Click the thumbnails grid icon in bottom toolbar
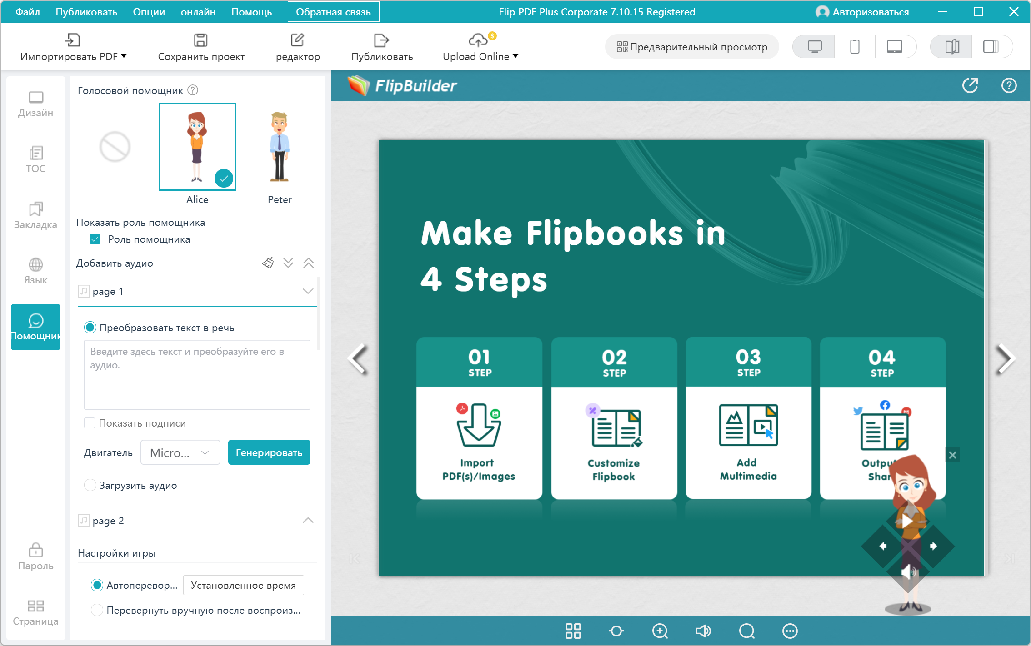 573,631
